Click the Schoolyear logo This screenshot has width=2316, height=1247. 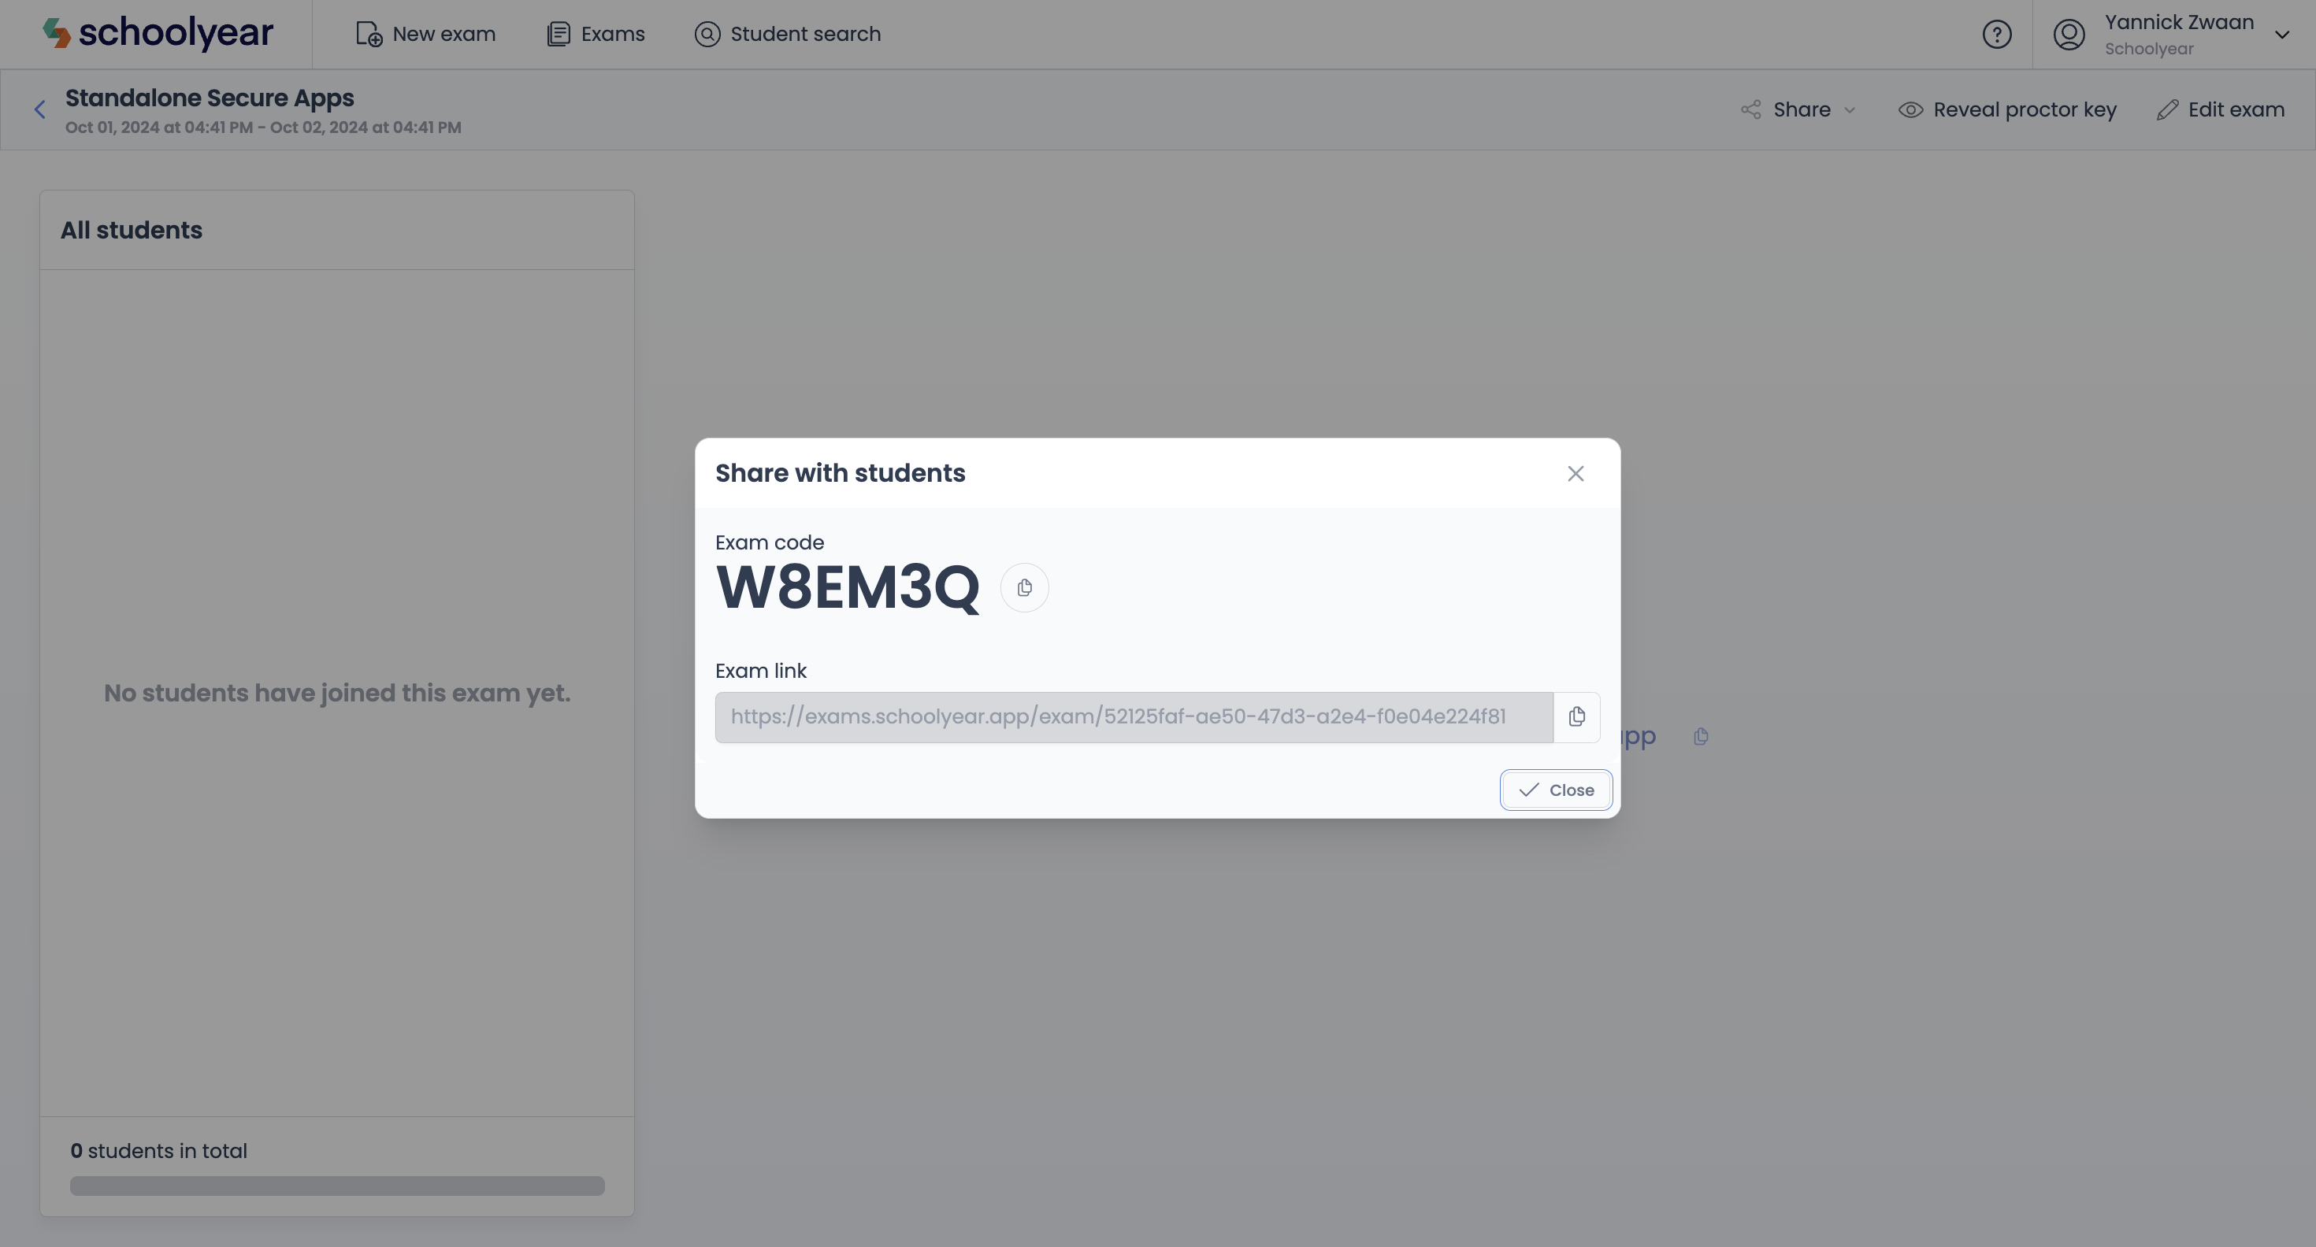[x=158, y=33]
